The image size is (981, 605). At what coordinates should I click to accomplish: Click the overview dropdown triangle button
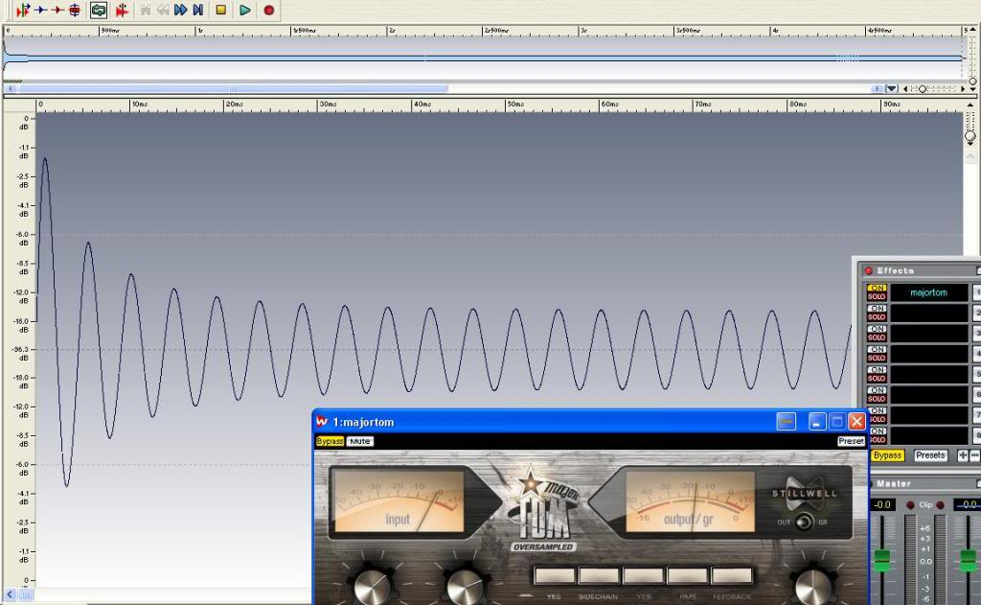click(x=892, y=89)
